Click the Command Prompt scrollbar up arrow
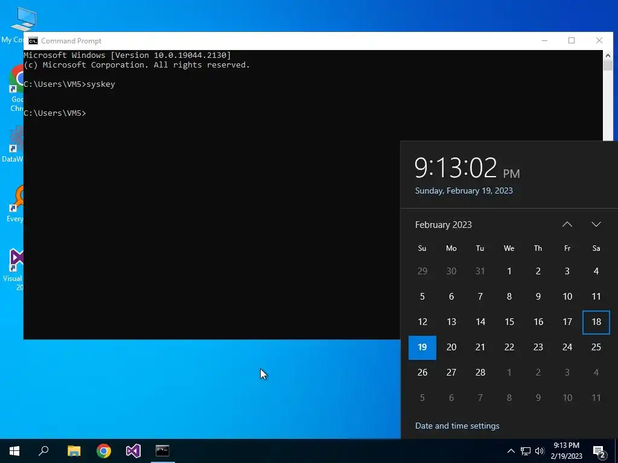Image resolution: width=618 pixels, height=463 pixels. [x=608, y=55]
